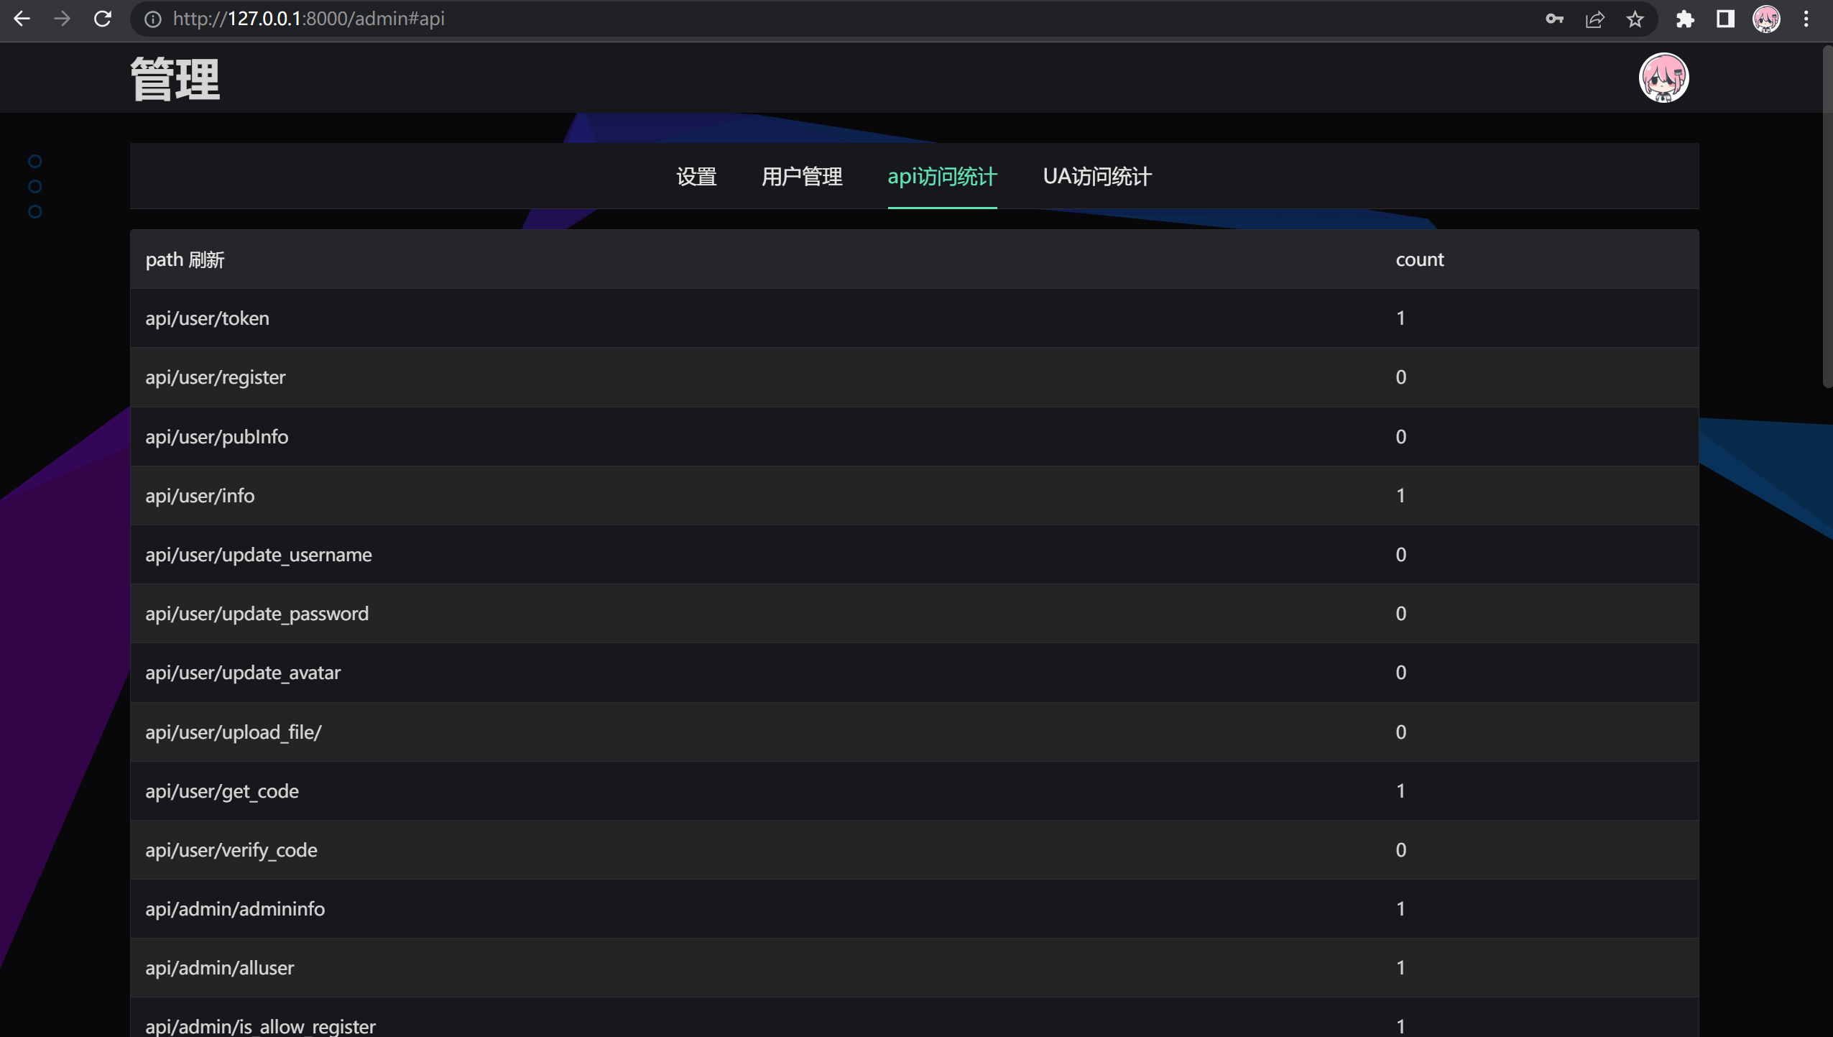Click count value for api/admin/alluser
Image resolution: width=1833 pixels, height=1037 pixels.
click(1400, 968)
